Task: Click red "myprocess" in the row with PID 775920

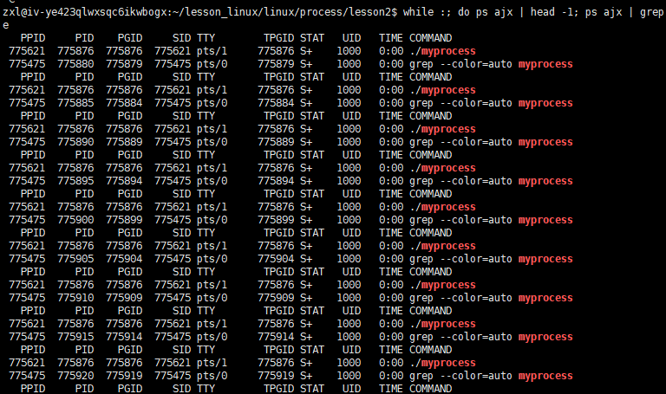Action: pyautogui.click(x=545, y=376)
